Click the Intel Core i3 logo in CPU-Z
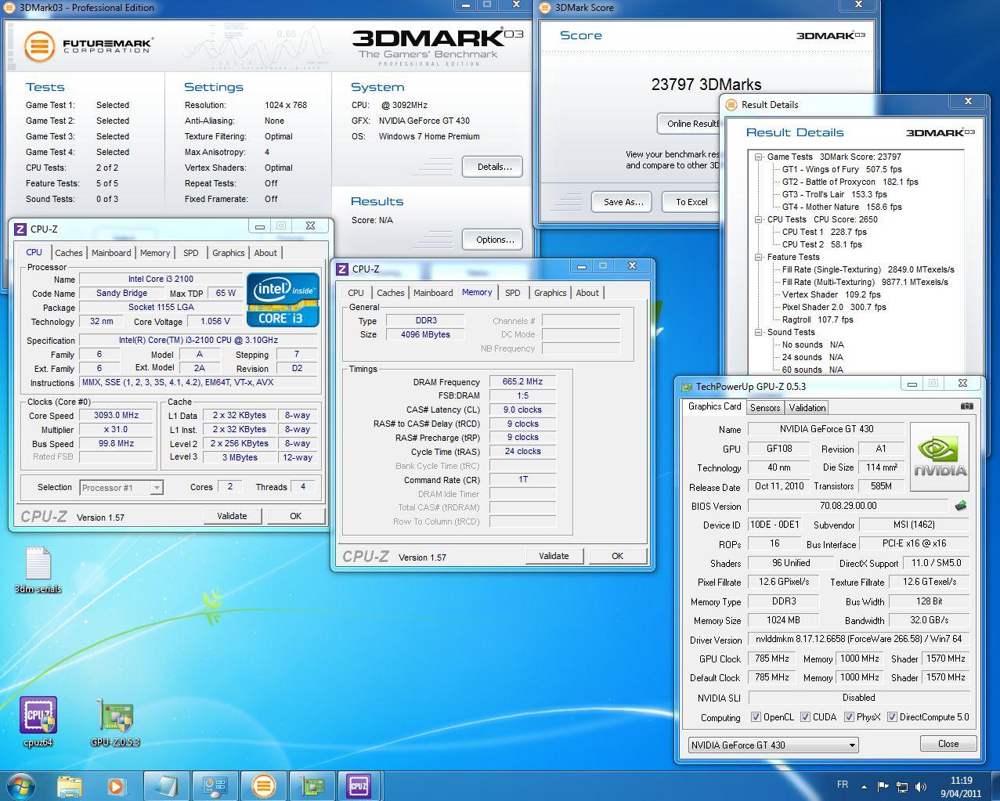 pyautogui.click(x=283, y=299)
